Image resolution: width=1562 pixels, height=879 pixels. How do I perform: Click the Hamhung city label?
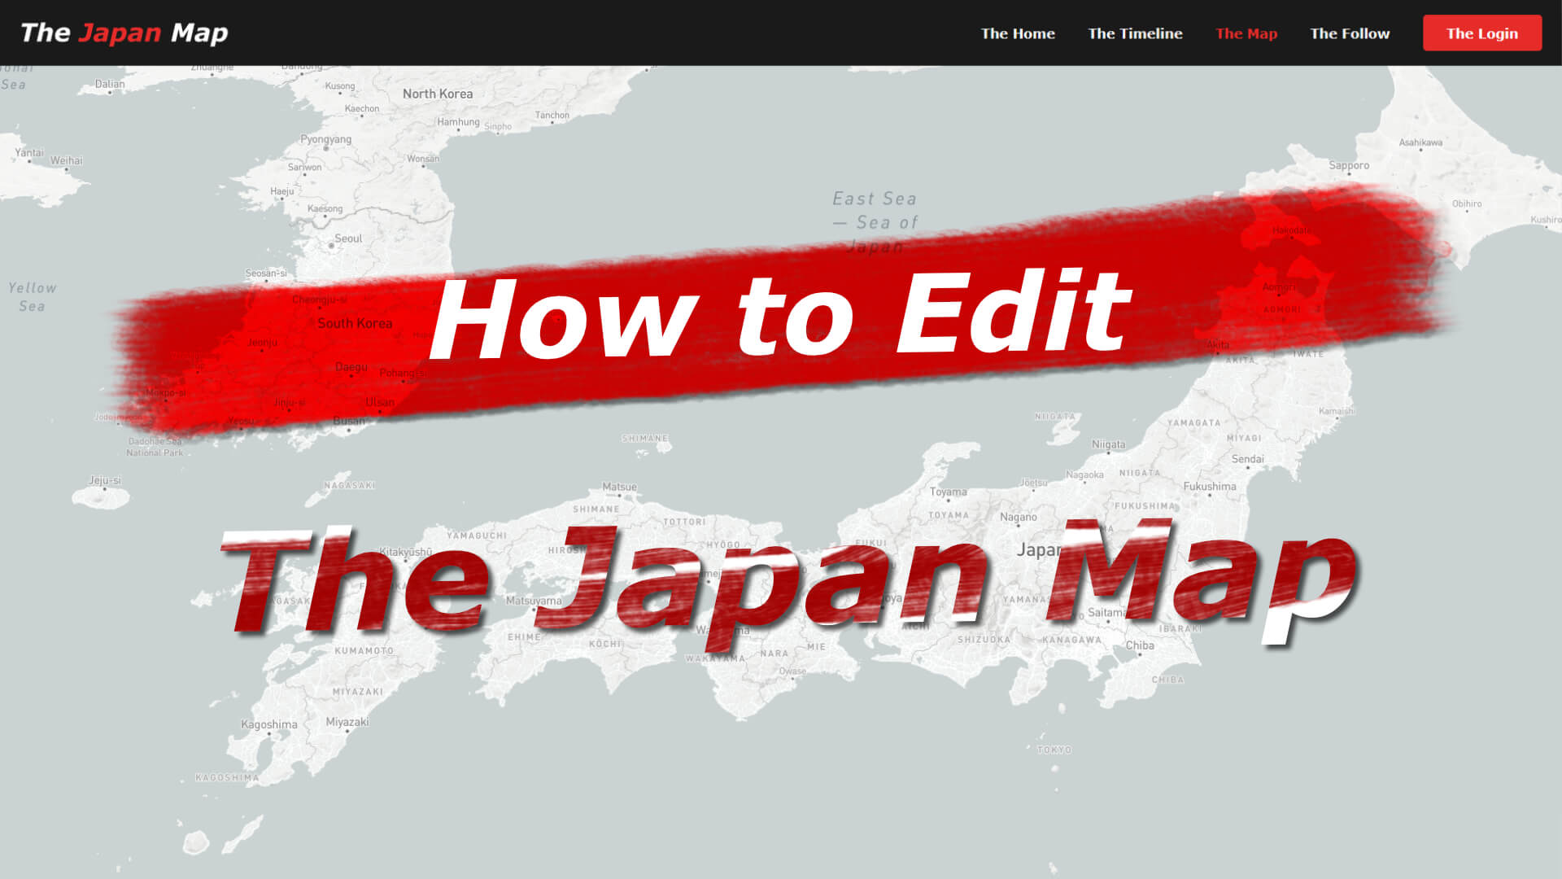pos(458,122)
